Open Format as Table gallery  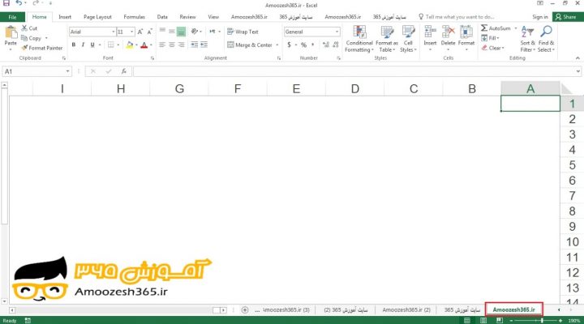point(387,39)
